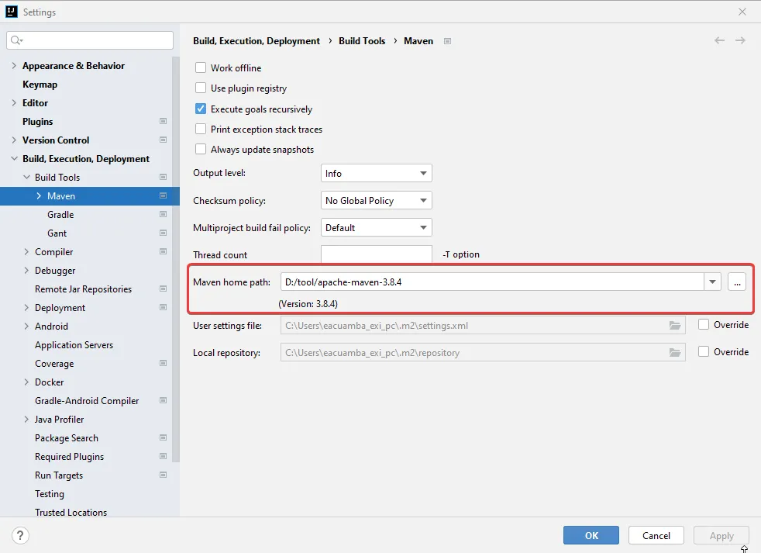The height and width of the screenshot is (553, 761).
Task: Click the IntelliJ IDEA logo in title bar
Action: coord(11,12)
